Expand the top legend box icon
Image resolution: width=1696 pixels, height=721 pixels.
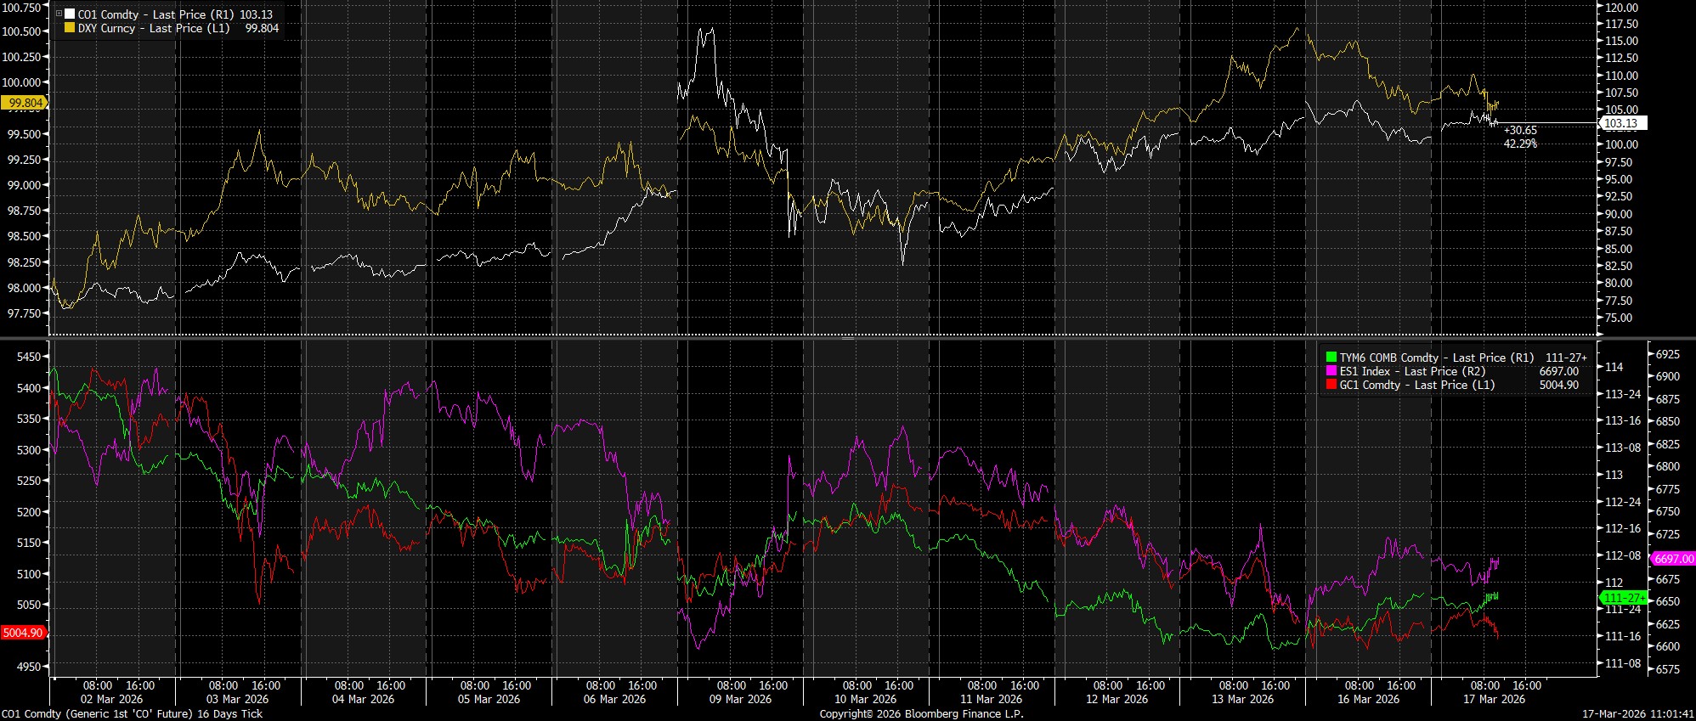59,14
